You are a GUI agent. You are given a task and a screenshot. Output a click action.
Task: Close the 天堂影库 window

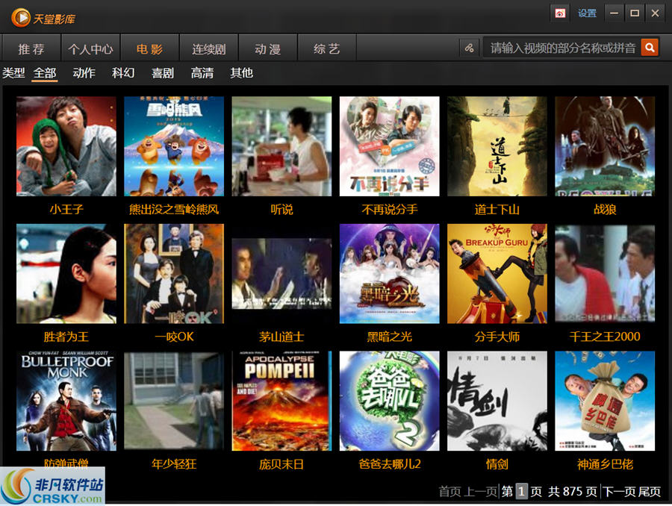pos(655,13)
